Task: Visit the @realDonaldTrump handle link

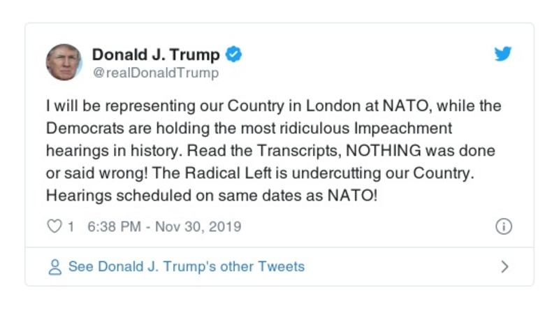Action: pyautogui.click(x=155, y=73)
